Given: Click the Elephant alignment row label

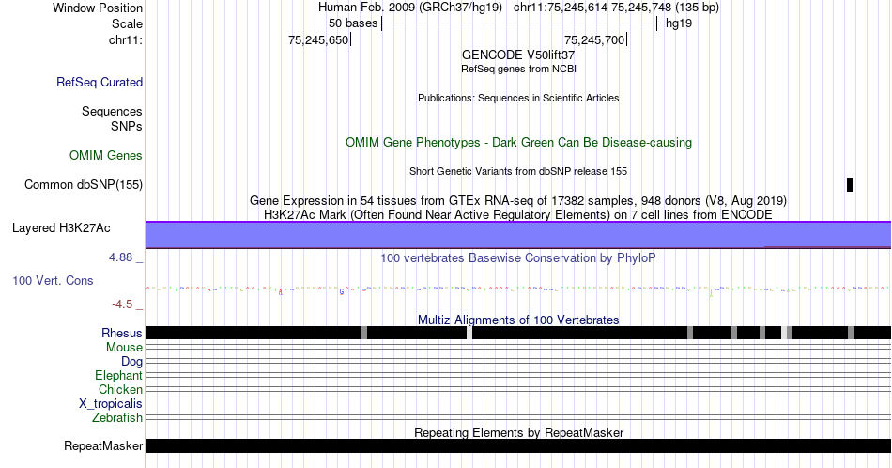Looking at the screenshot, I should coord(118,375).
